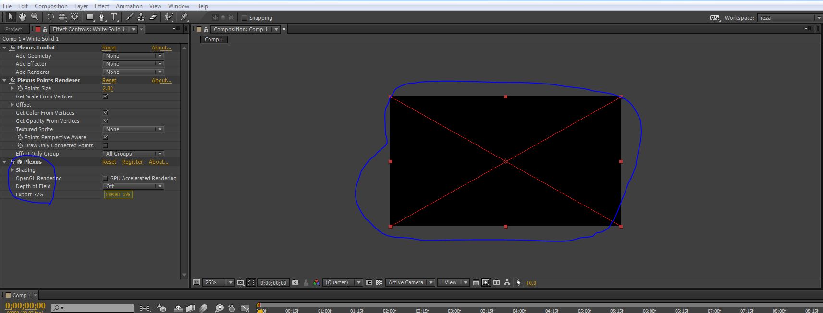Toggle the frame blending filmstrip icon
This screenshot has width=823, height=313.
click(191, 308)
